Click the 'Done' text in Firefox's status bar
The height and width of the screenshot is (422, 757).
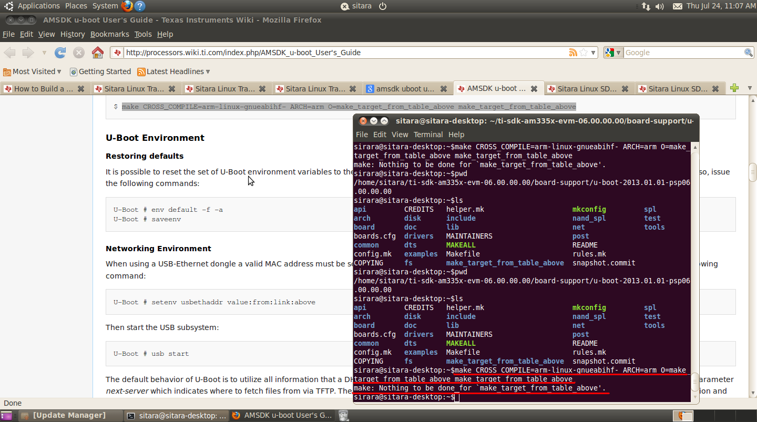tap(13, 403)
